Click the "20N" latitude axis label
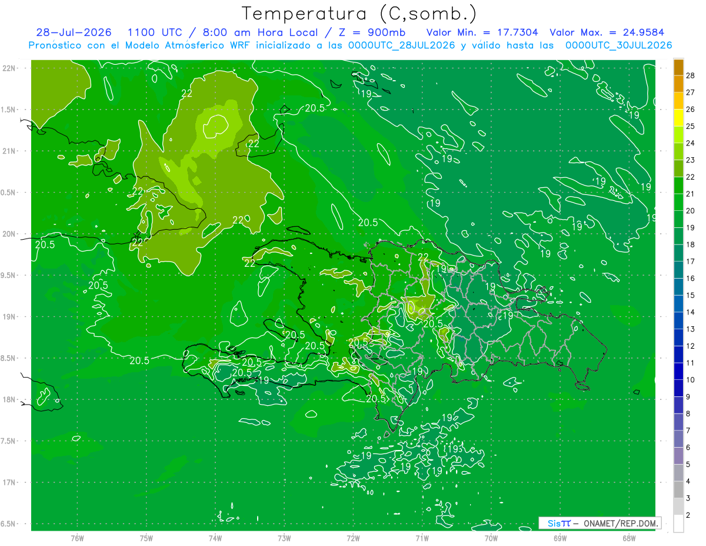 (x=9, y=234)
